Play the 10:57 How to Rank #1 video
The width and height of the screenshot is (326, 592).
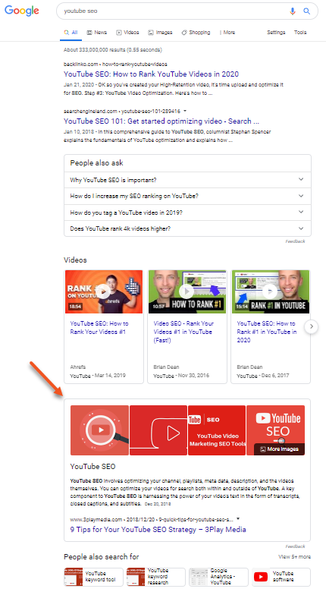(187, 291)
